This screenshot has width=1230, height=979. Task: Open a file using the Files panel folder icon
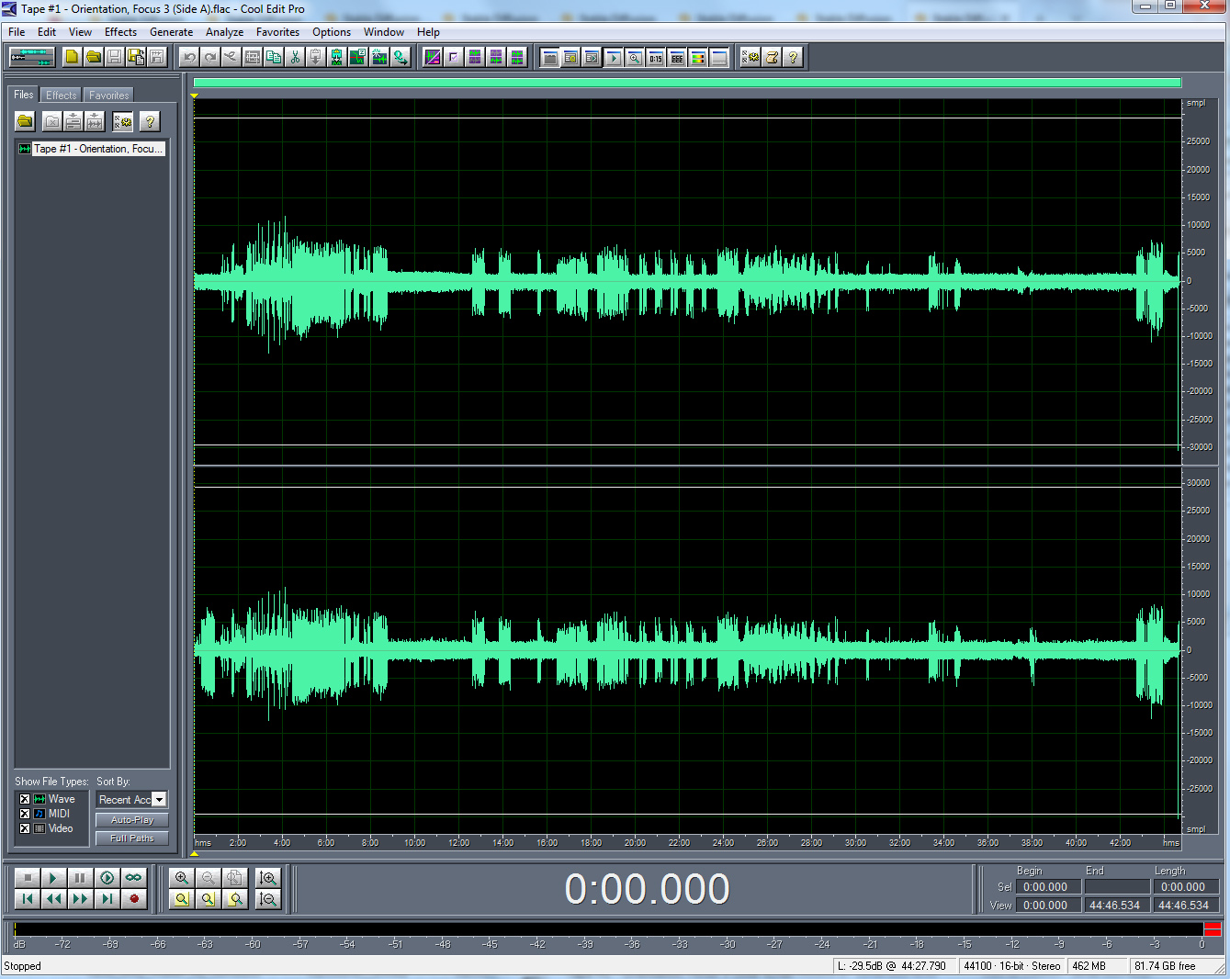[25, 121]
